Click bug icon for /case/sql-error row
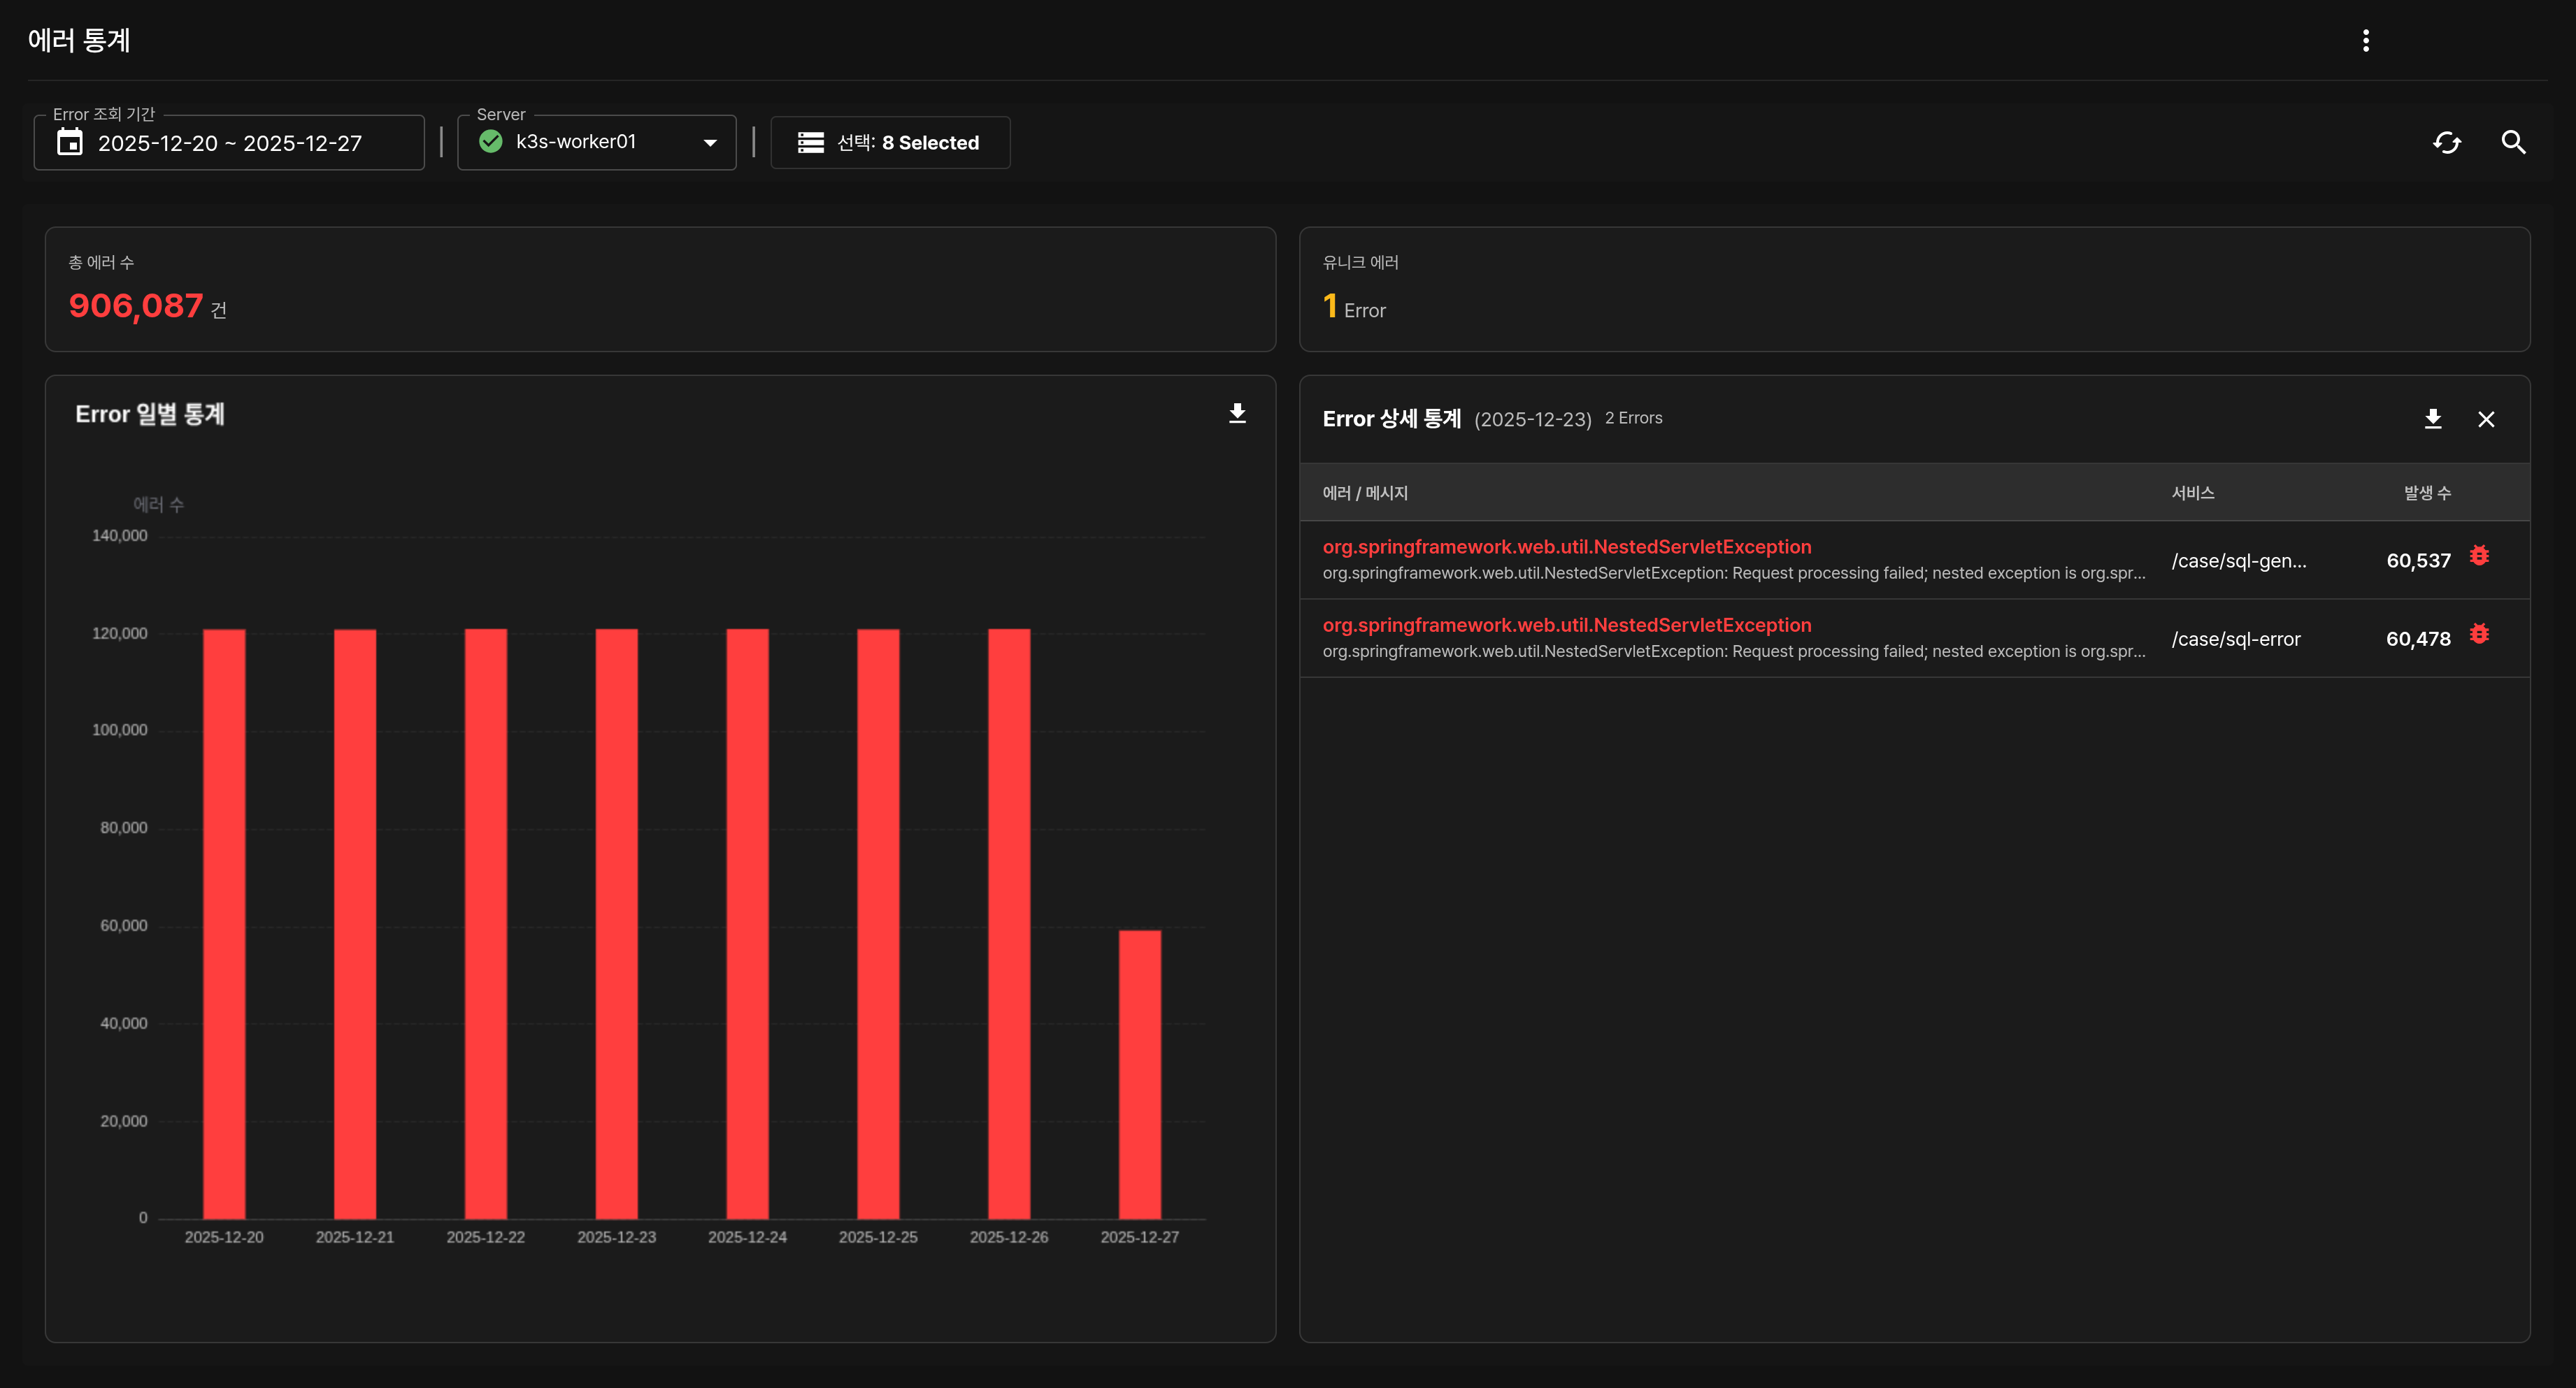The height and width of the screenshot is (1388, 2576). pyautogui.click(x=2479, y=635)
